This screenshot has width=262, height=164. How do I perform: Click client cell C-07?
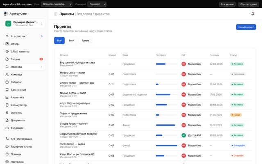click(111, 146)
